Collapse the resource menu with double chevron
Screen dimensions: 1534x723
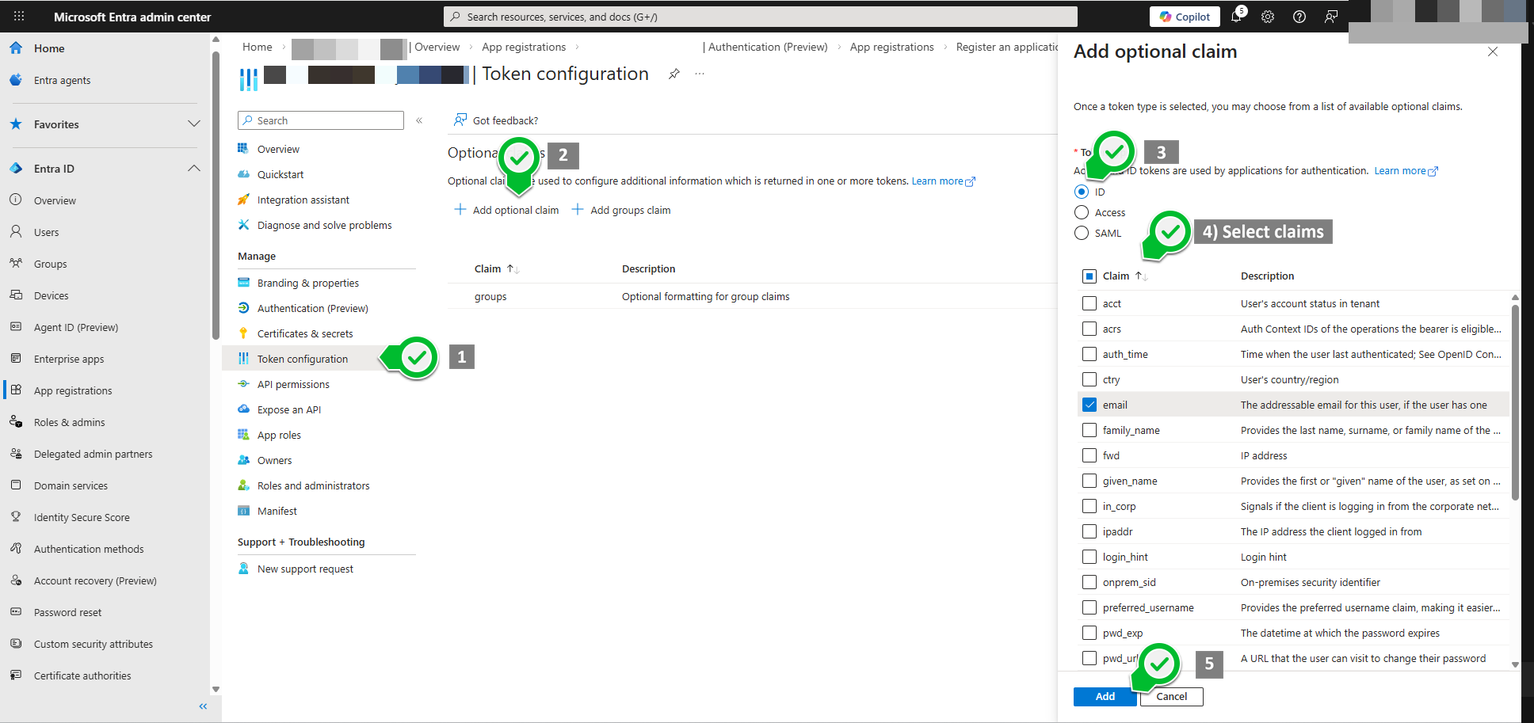coord(419,120)
